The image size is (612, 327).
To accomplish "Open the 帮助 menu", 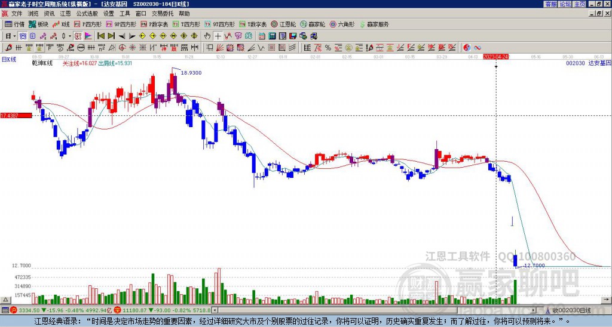I will point(184,14).
